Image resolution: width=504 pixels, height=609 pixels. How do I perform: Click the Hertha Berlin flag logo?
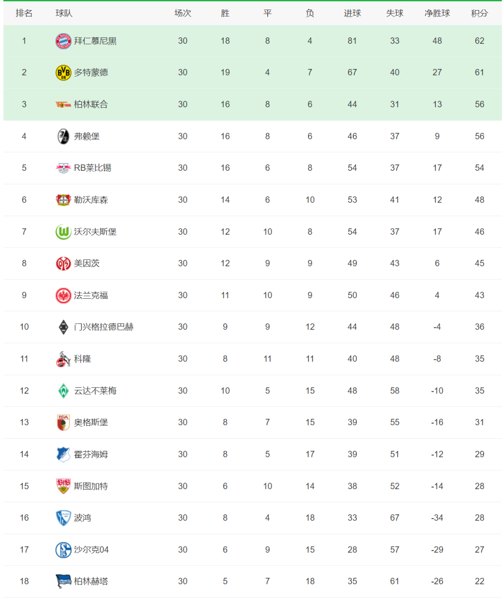click(x=63, y=581)
